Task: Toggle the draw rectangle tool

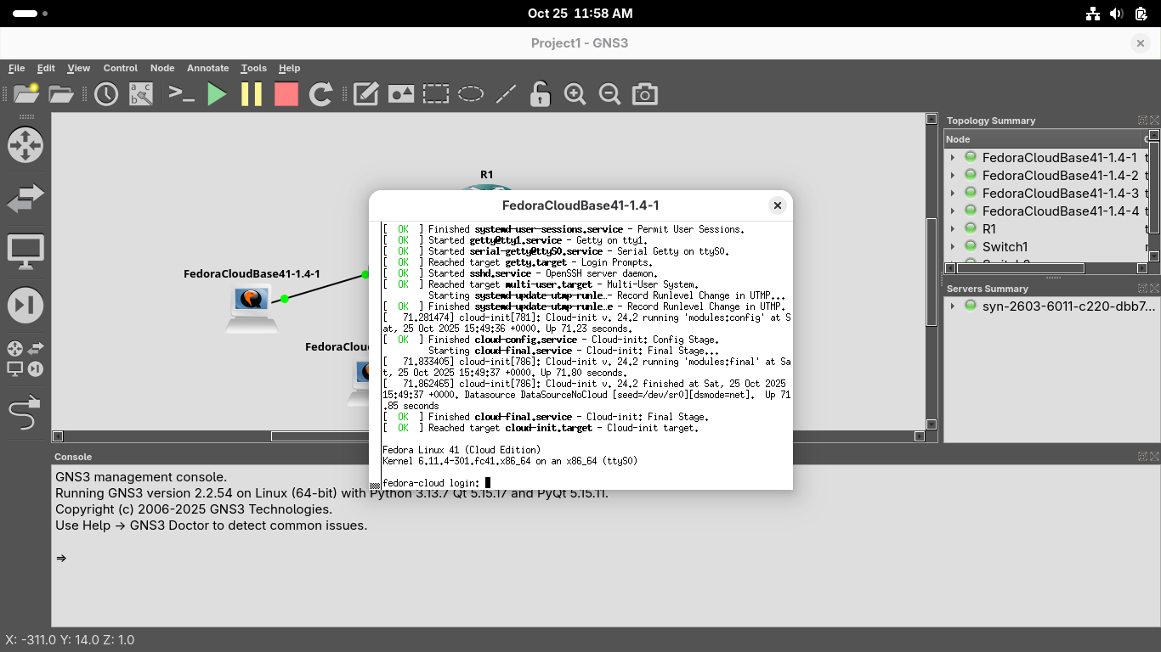Action: (x=436, y=94)
